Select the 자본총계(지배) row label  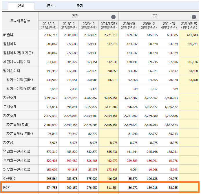coord(18,125)
